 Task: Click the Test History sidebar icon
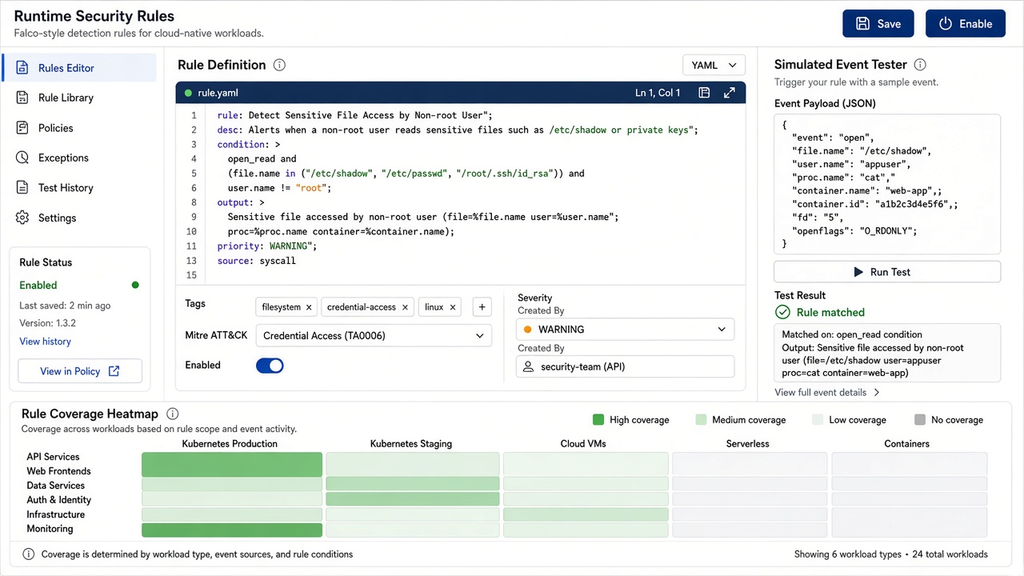(x=23, y=188)
